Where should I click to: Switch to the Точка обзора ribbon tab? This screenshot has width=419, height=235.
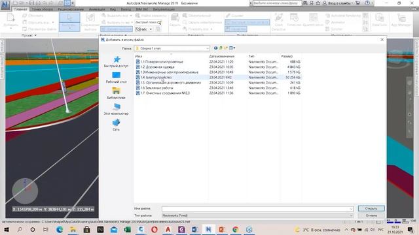point(42,9)
